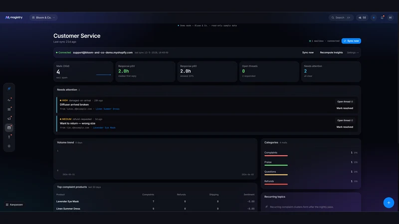Click the Aanpassen customize button

point(14,205)
